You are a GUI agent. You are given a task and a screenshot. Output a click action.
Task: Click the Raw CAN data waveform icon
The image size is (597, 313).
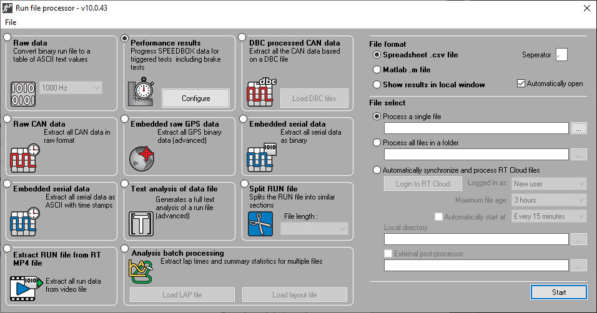pyautogui.click(x=24, y=157)
